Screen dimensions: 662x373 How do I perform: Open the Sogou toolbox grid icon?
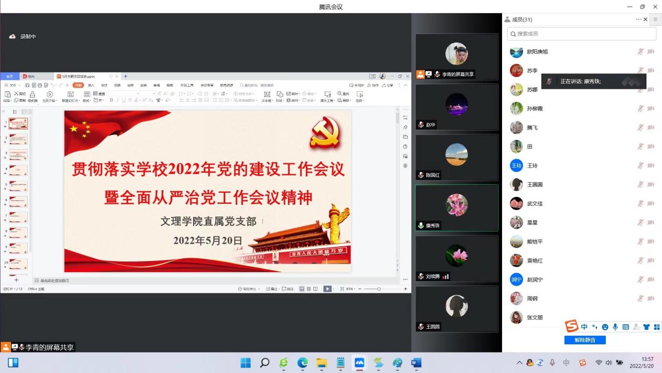click(x=656, y=327)
